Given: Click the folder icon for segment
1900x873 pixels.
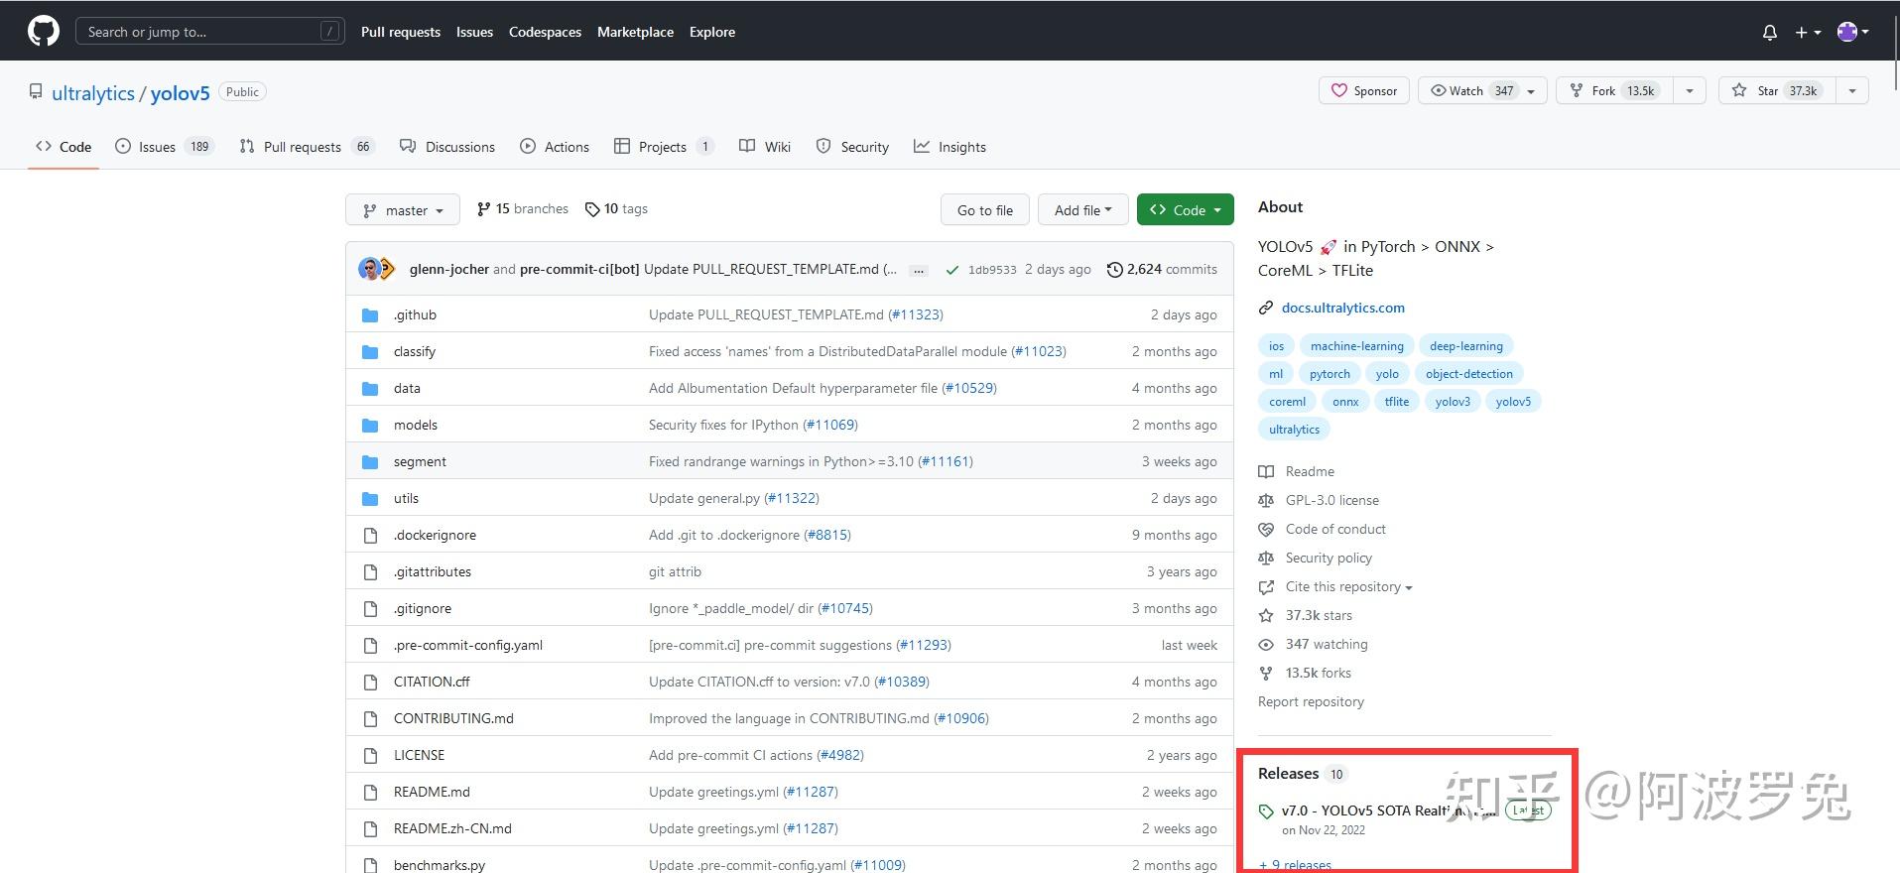Looking at the screenshot, I should (x=370, y=462).
